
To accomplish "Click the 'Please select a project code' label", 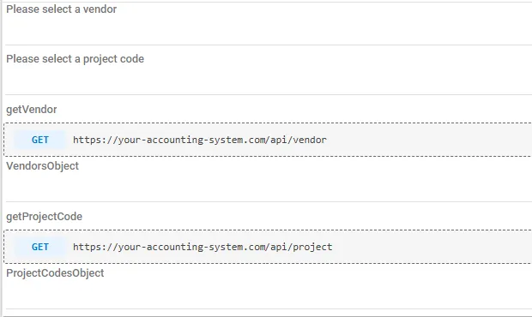I will pyautogui.click(x=75, y=59).
